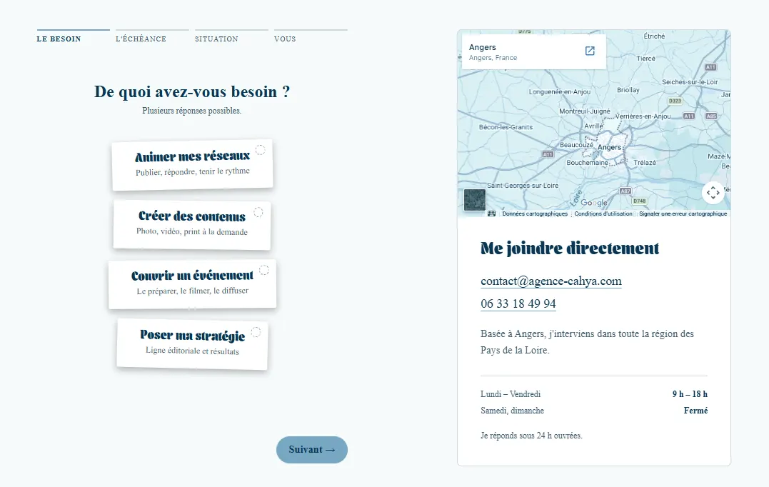The height and width of the screenshot is (487, 769).
Task: Tick the 'Créer des contenus' checkbox circle
Action: point(258,212)
